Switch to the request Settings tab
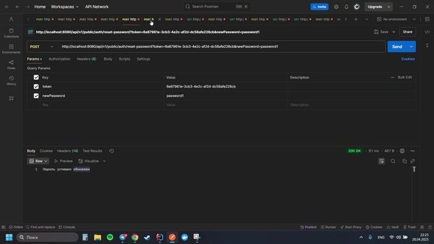The height and width of the screenshot is (244, 434). [143, 59]
